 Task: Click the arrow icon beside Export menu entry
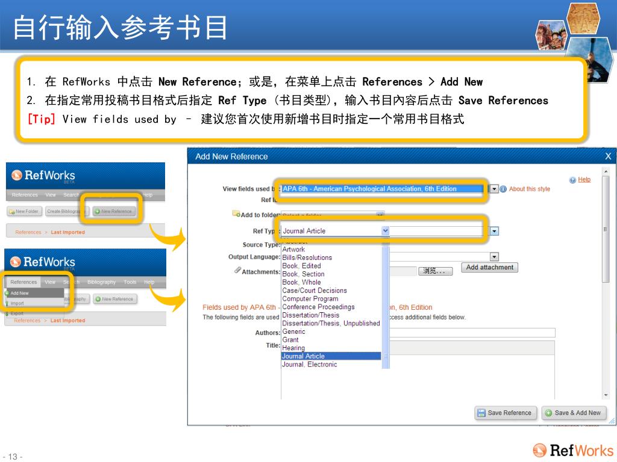point(7,313)
